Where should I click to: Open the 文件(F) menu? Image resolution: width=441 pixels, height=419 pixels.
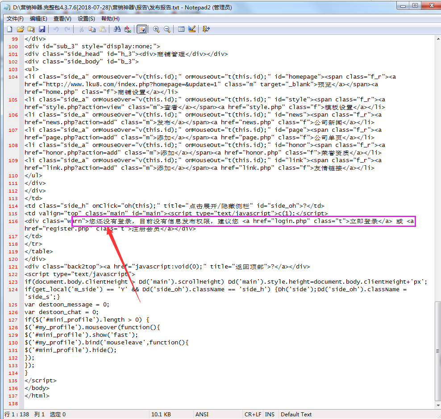coord(15,19)
